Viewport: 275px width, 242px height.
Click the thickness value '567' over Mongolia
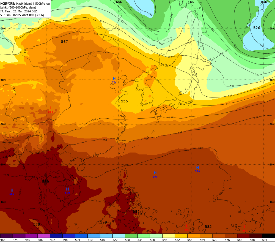click(x=64, y=42)
